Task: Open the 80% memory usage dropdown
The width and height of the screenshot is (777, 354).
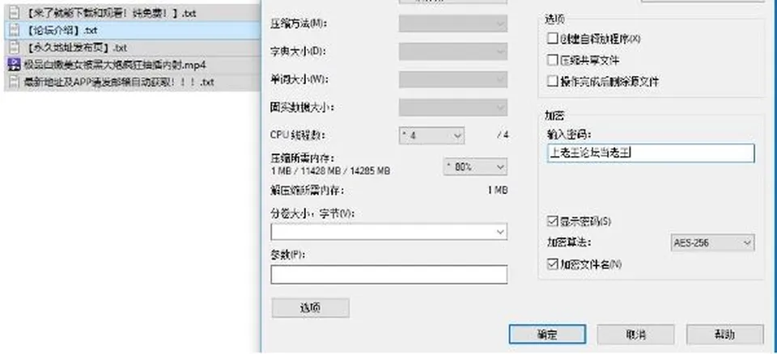Action: point(475,166)
